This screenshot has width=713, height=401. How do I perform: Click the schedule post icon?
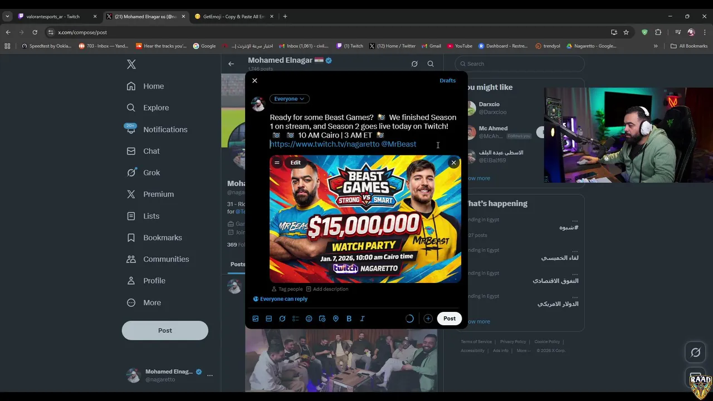coord(323,319)
